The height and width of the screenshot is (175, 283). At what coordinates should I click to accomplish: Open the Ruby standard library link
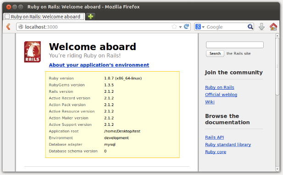(x=228, y=145)
